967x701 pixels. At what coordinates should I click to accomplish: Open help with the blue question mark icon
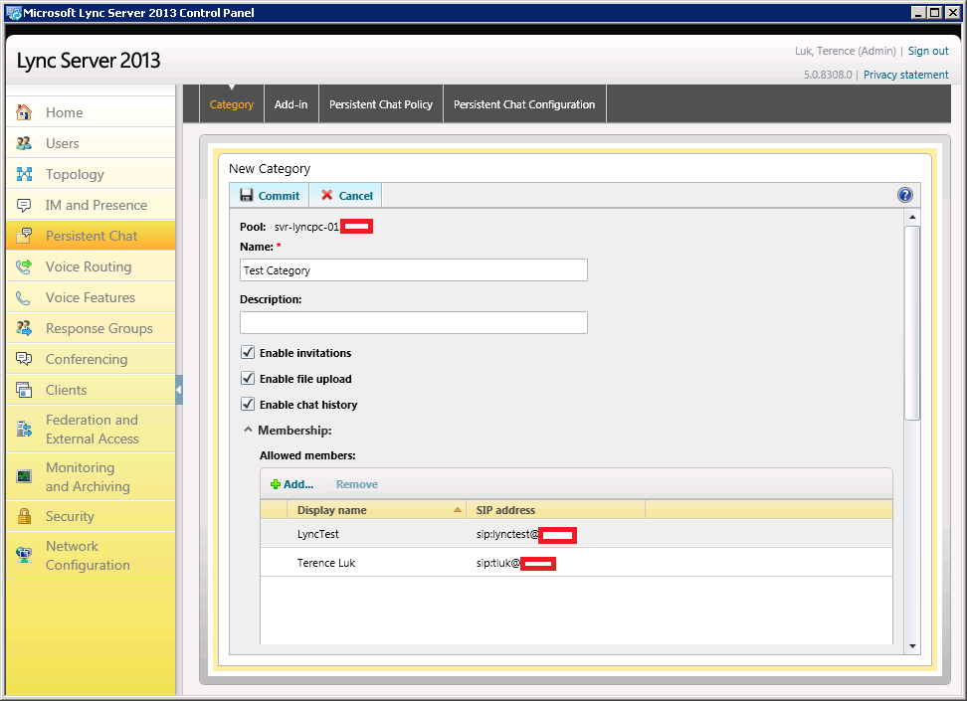[904, 195]
